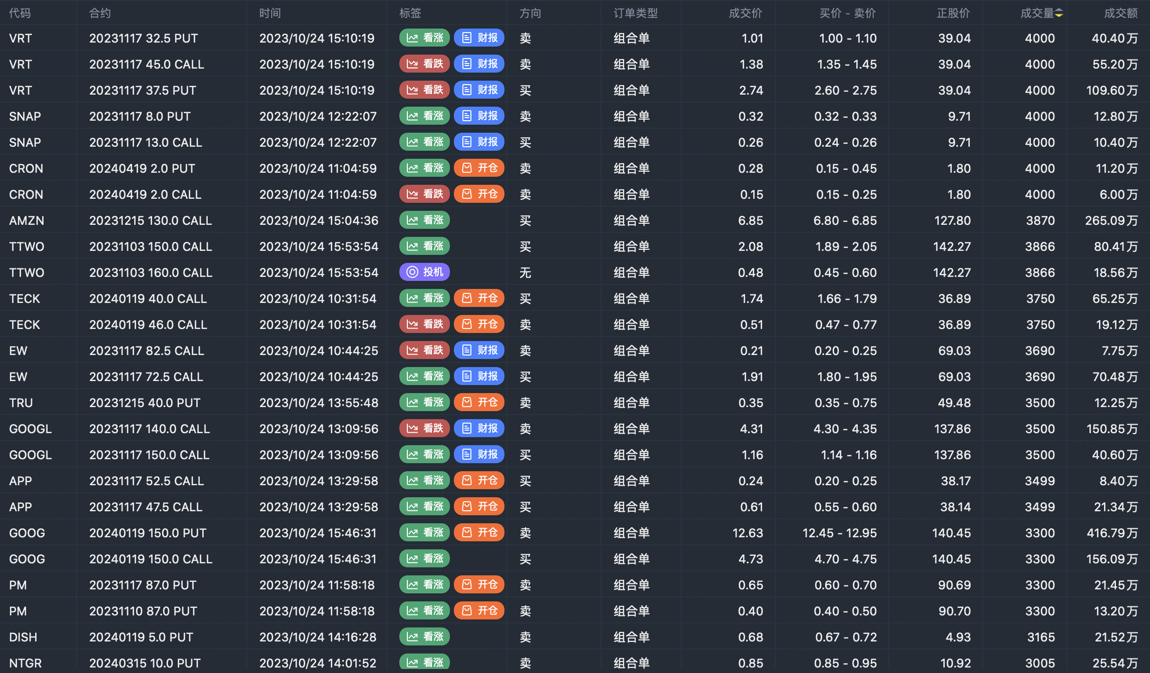Select contract 20240119 5.0 PUT
The image size is (1150, 673).
click(x=141, y=637)
